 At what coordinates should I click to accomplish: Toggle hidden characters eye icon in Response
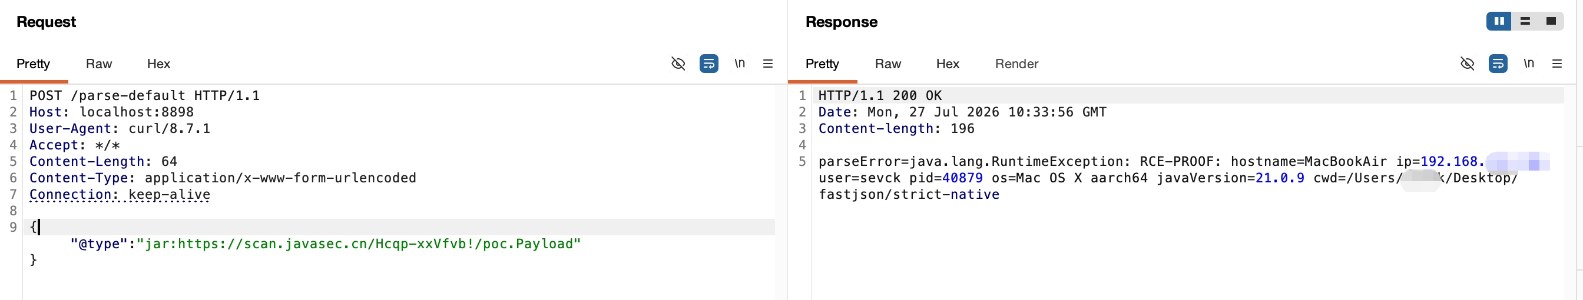click(x=1467, y=64)
